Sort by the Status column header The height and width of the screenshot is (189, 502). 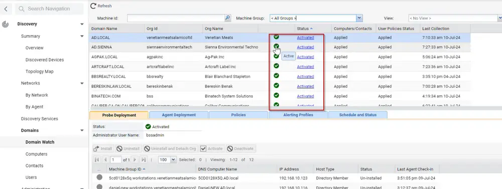click(x=305, y=29)
